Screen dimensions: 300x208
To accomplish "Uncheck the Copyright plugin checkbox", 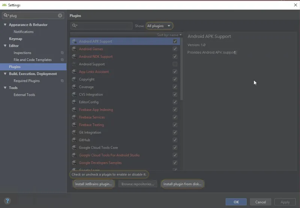I will pos(175,79).
